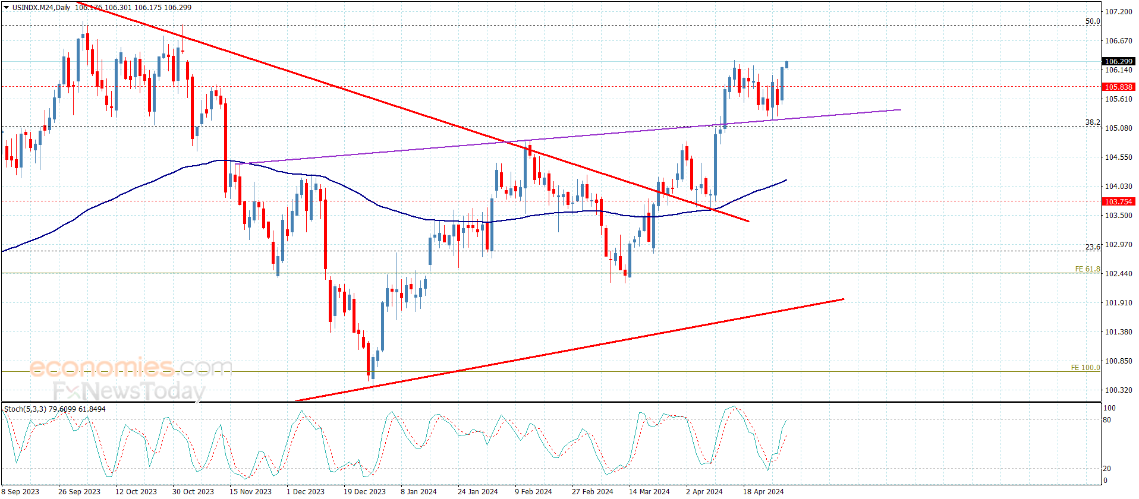
Task: Click the 30 Oct 2023 date label
Action: [193, 491]
